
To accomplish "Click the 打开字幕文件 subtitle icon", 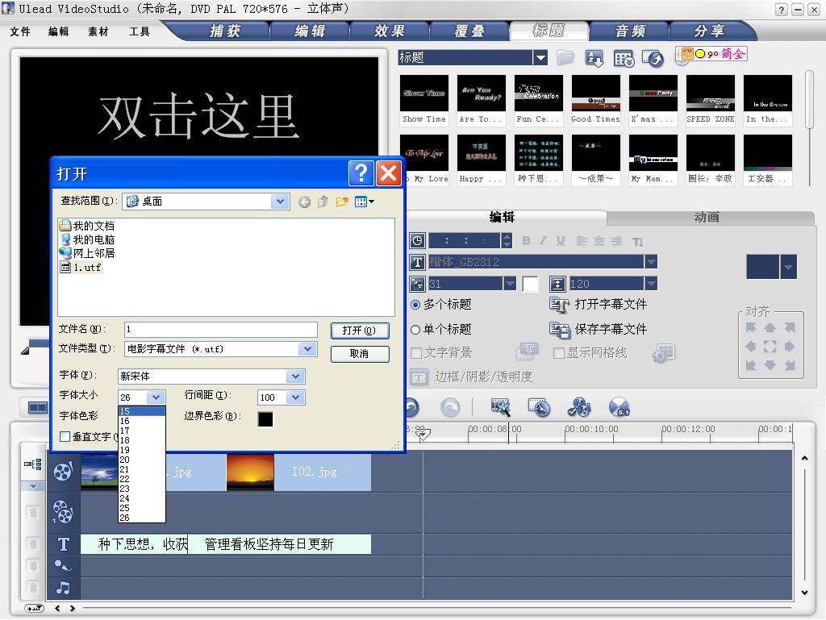I will pos(559,305).
